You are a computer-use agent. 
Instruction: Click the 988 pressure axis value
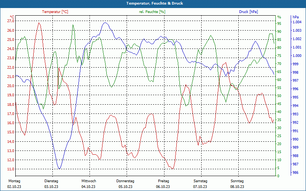295,156
